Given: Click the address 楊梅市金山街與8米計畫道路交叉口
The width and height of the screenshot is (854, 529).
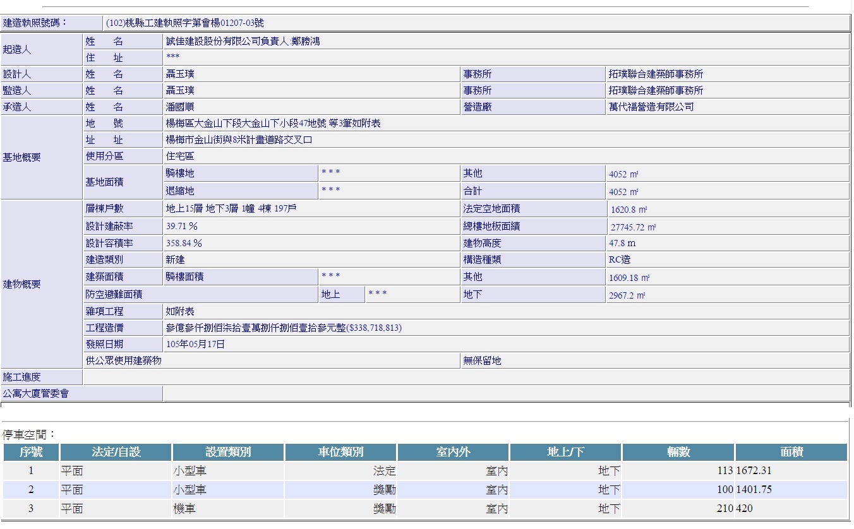Looking at the screenshot, I should click(x=239, y=140).
